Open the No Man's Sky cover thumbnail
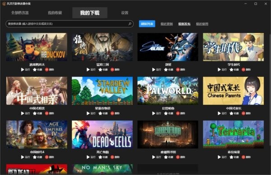 (103, 169)
